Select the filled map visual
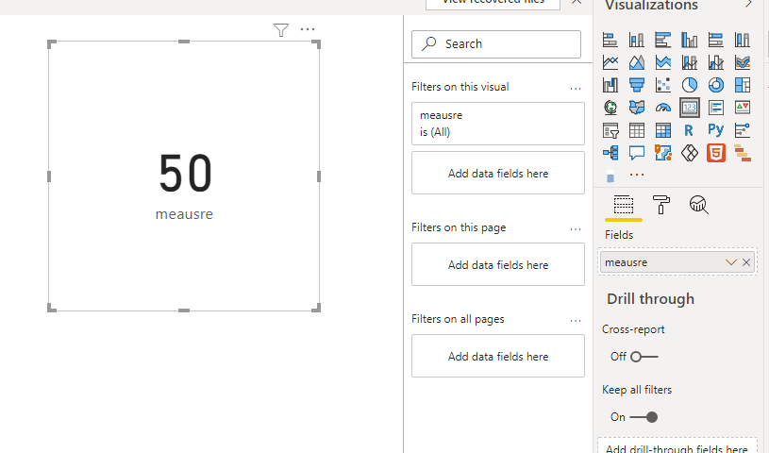 pos(637,108)
